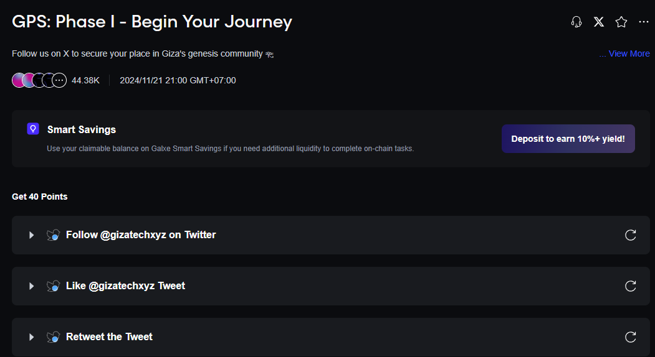This screenshot has height=357, width=655.
Task: Favorite this campaign with the star icon
Action: click(x=621, y=22)
